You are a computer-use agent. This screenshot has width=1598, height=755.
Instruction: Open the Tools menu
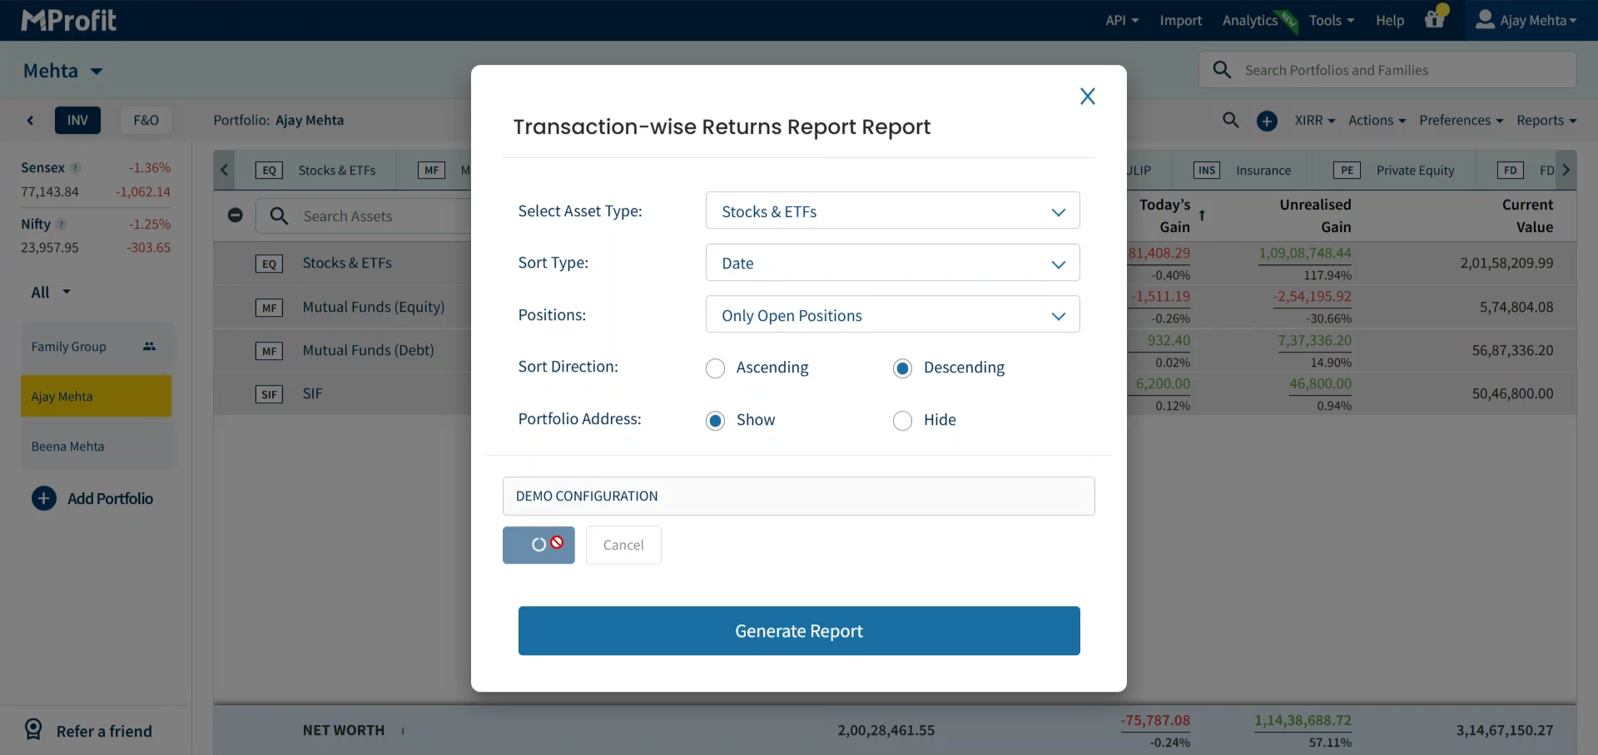pyautogui.click(x=1332, y=20)
